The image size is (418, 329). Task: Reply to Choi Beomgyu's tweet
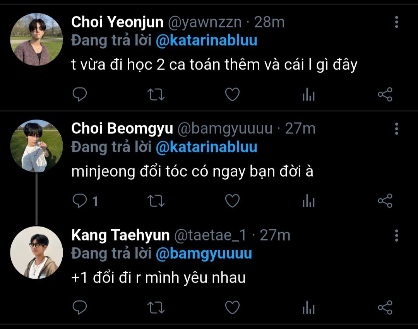coord(80,201)
